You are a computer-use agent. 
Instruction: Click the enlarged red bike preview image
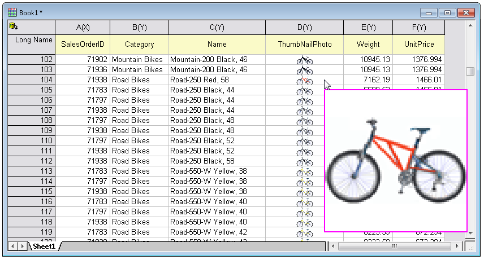pyautogui.click(x=396, y=160)
